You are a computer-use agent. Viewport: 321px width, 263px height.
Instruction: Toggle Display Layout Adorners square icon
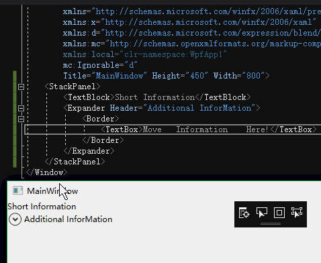(x=279, y=213)
